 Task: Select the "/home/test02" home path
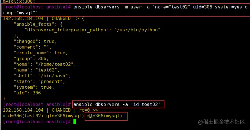54,64
